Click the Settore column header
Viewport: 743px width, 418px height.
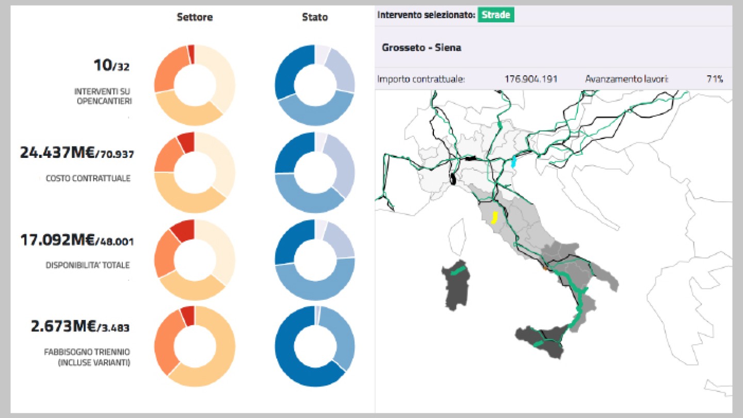pyautogui.click(x=195, y=17)
